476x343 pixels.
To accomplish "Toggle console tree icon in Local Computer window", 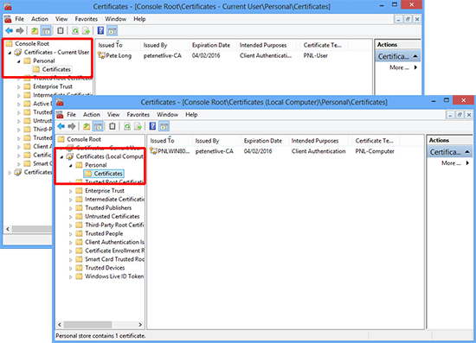I will 98,126.
